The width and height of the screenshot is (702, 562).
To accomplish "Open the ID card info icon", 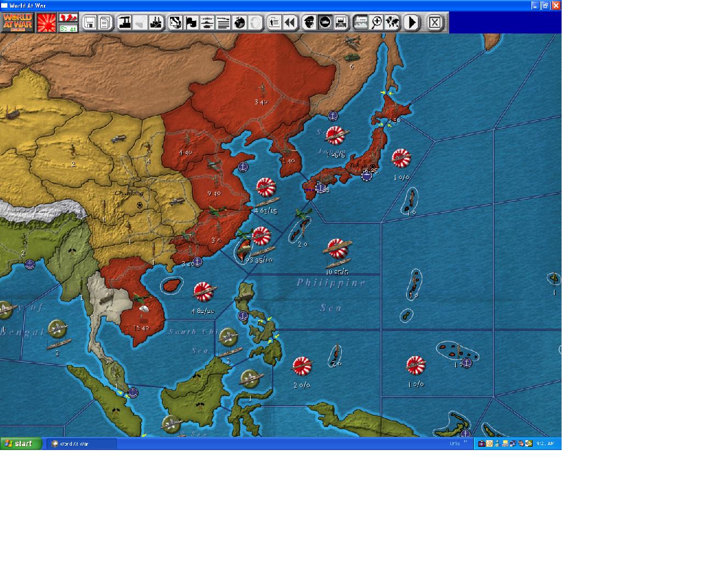I will (275, 23).
